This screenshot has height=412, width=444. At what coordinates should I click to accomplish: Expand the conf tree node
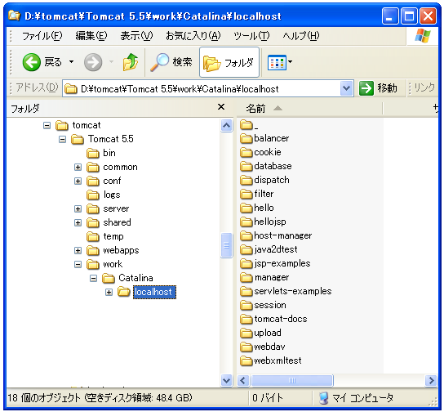78,181
